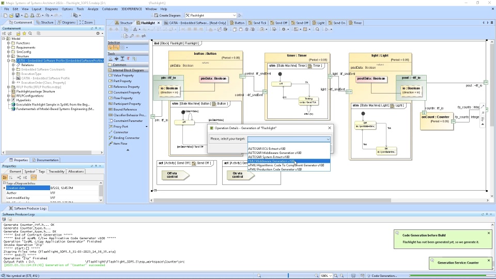Click Internal Block Diagram palette group
496x279 pixels.
(128, 70)
